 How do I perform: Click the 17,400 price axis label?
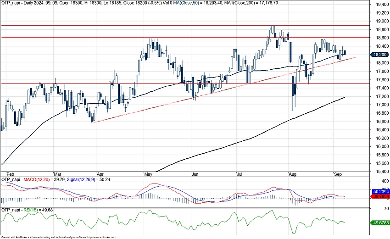(383, 88)
